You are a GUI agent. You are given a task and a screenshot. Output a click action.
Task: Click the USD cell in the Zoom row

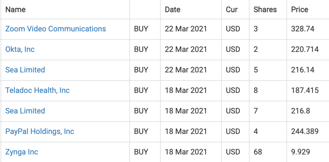tap(233, 29)
